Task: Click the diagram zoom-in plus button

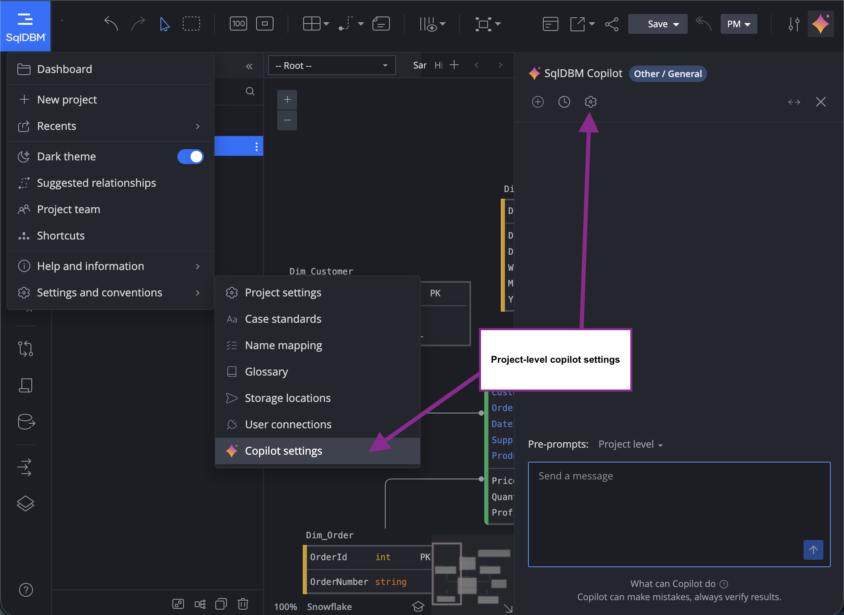Action: (x=287, y=100)
